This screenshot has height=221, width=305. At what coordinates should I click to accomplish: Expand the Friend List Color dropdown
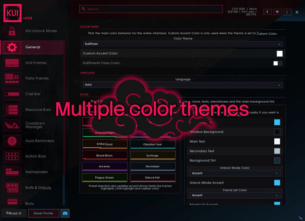tap(235, 195)
